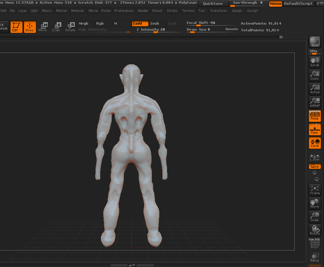The height and width of the screenshot is (267, 324).
Task: Toggle the Floor grid display
Action: pyautogui.click(x=315, y=129)
